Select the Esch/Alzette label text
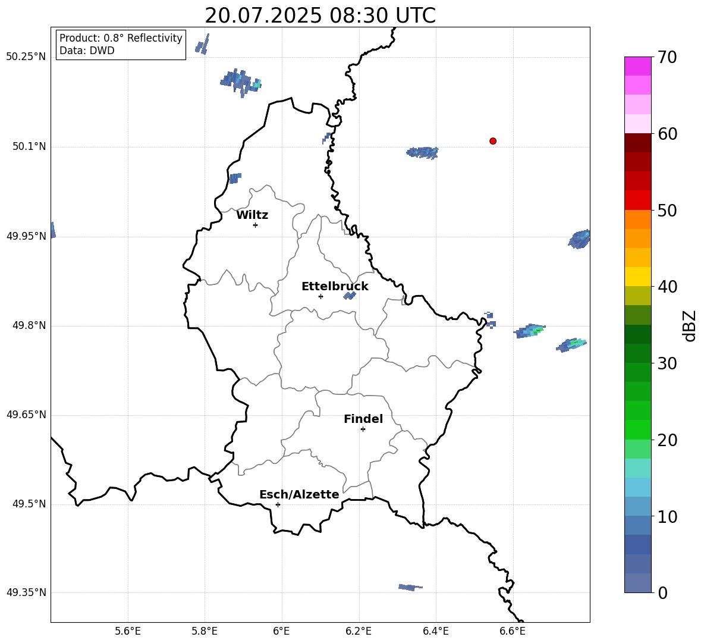The height and width of the screenshot is (643, 704). click(299, 494)
